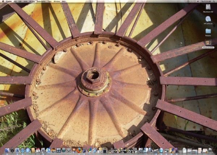
Task: Open the Pictures folder on desktop
Action: click(x=208, y=31)
